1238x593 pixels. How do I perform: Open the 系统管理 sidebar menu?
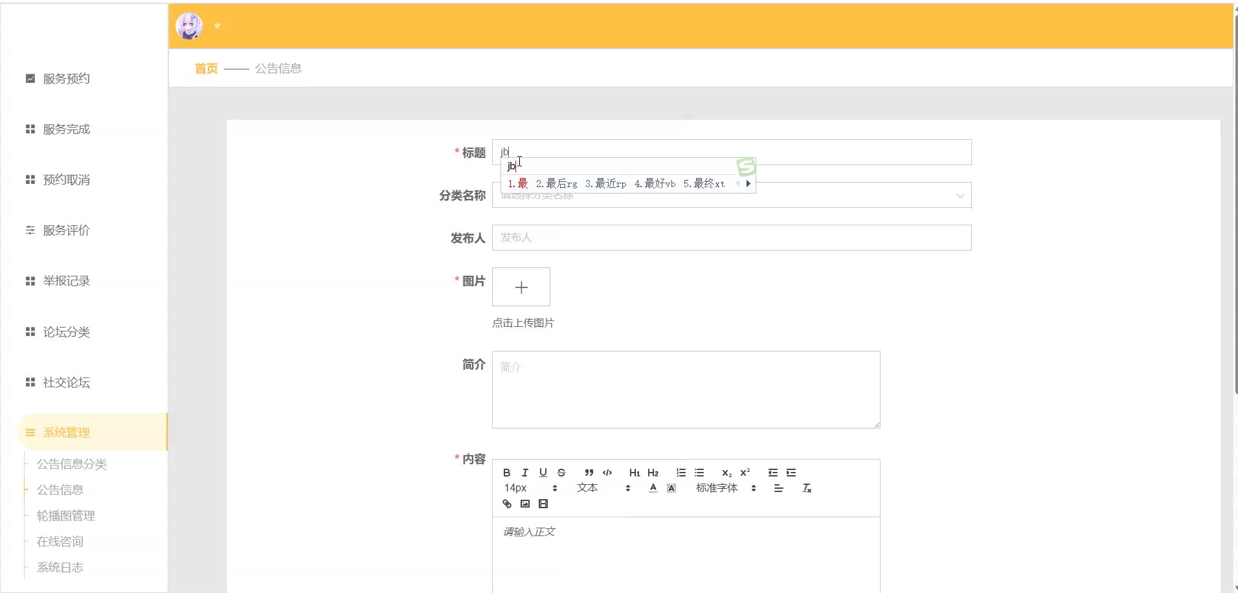(x=67, y=432)
